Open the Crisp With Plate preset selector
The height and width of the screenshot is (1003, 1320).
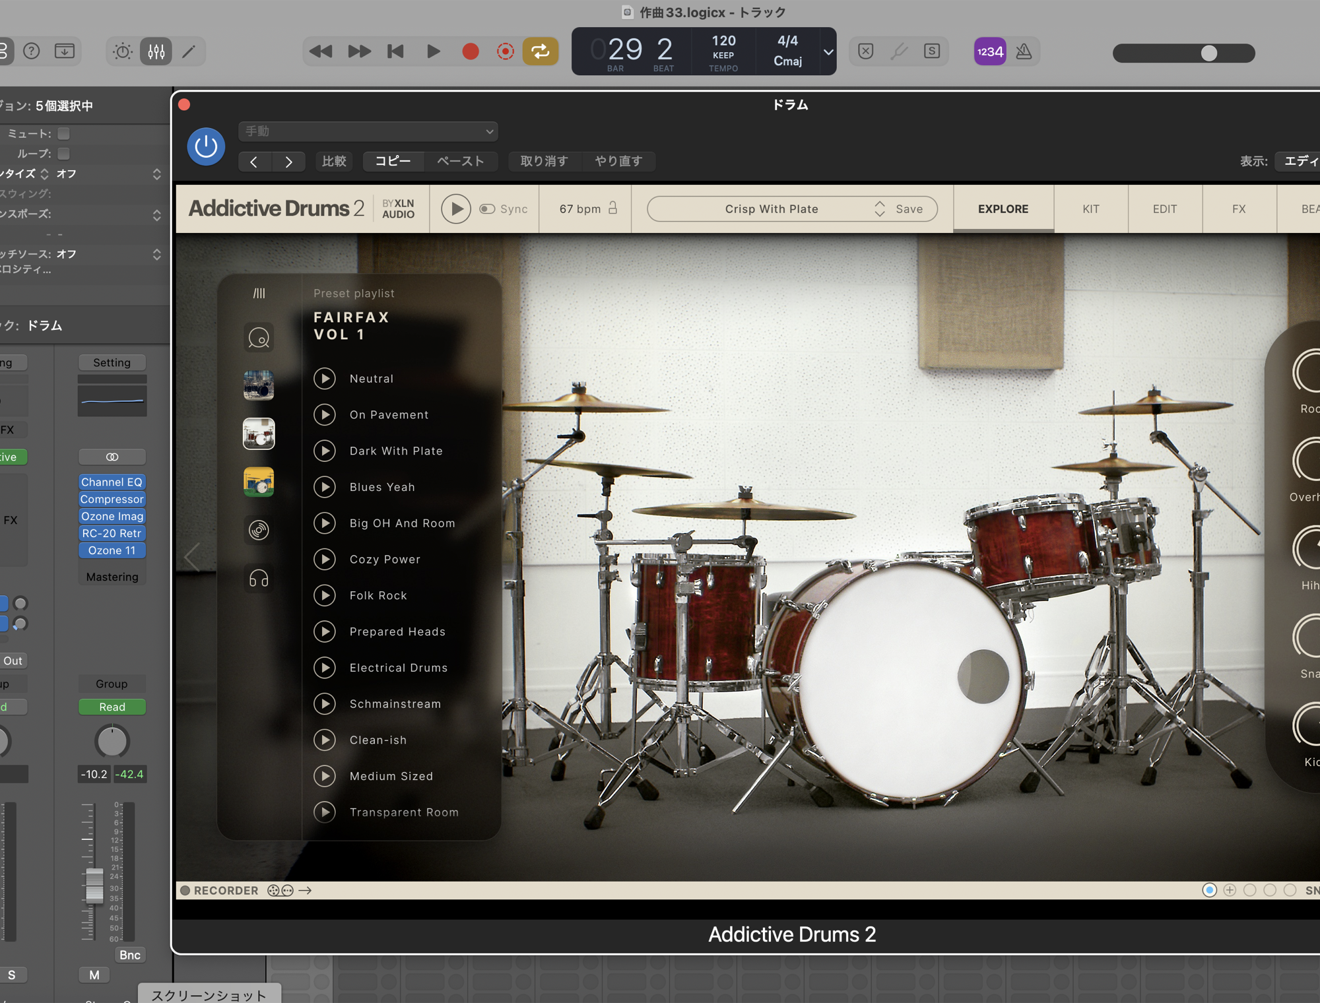pos(772,209)
